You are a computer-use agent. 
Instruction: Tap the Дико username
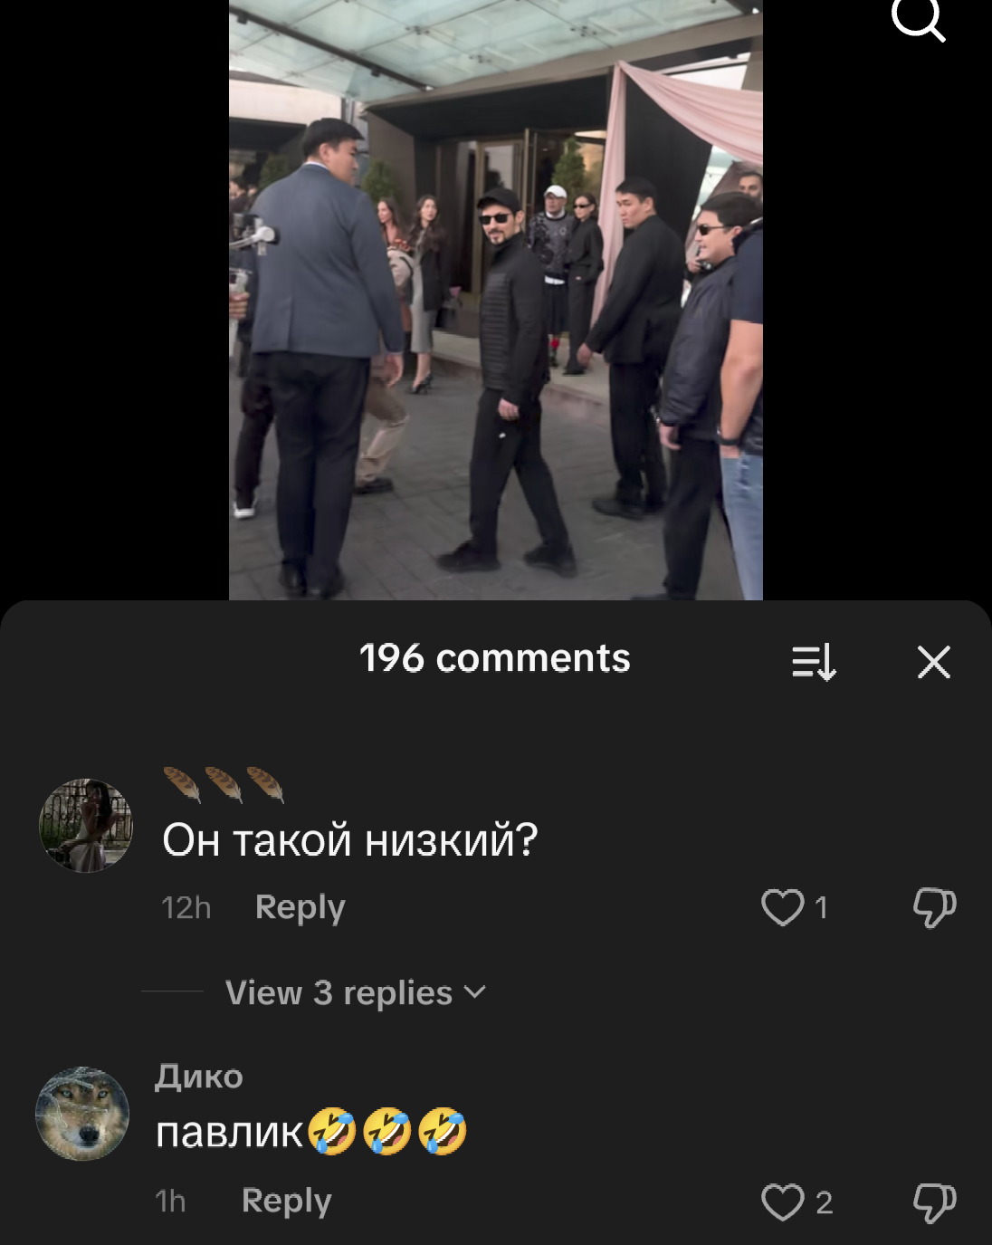tap(199, 1077)
